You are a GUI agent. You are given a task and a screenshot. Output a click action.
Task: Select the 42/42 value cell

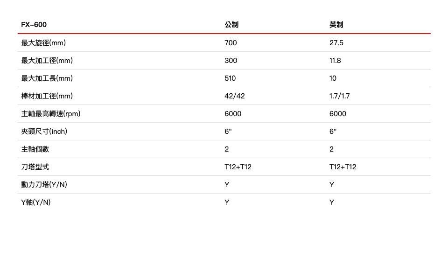234,96
